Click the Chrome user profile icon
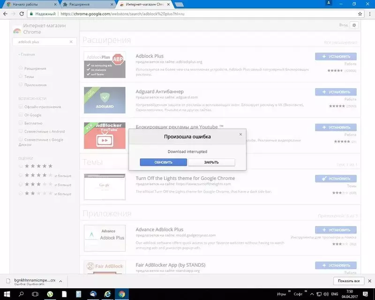Screen dimensions: 375x300 [x=329, y=3]
